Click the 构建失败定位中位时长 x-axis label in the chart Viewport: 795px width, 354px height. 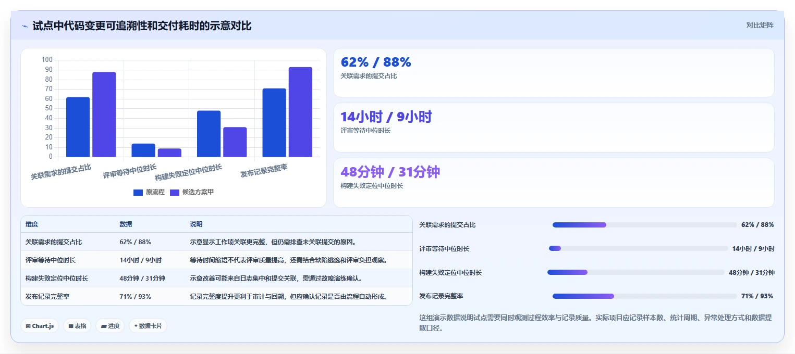pyautogui.click(x=189, y=172)
